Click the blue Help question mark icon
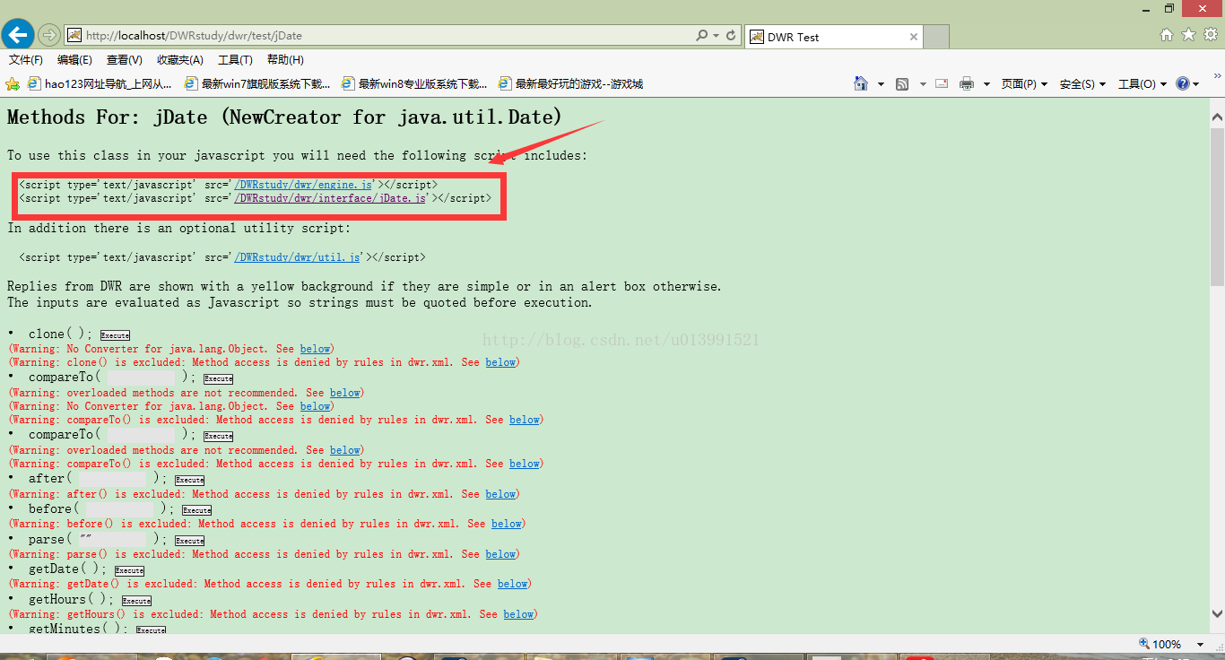This screenshot has height=660, width=1225. pos(1183,83)
